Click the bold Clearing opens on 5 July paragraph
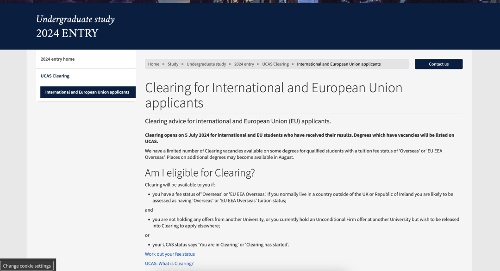Viewport: 500px width, 271px height. click(300, 138)
